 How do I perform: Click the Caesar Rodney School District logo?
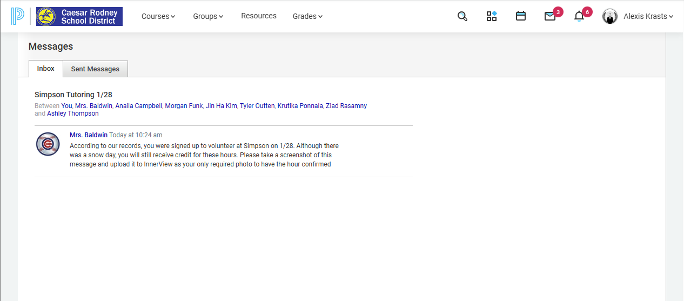[79, 16]
